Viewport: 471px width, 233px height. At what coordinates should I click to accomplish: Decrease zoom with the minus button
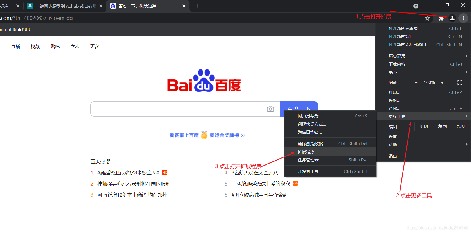tap(416, 82)
